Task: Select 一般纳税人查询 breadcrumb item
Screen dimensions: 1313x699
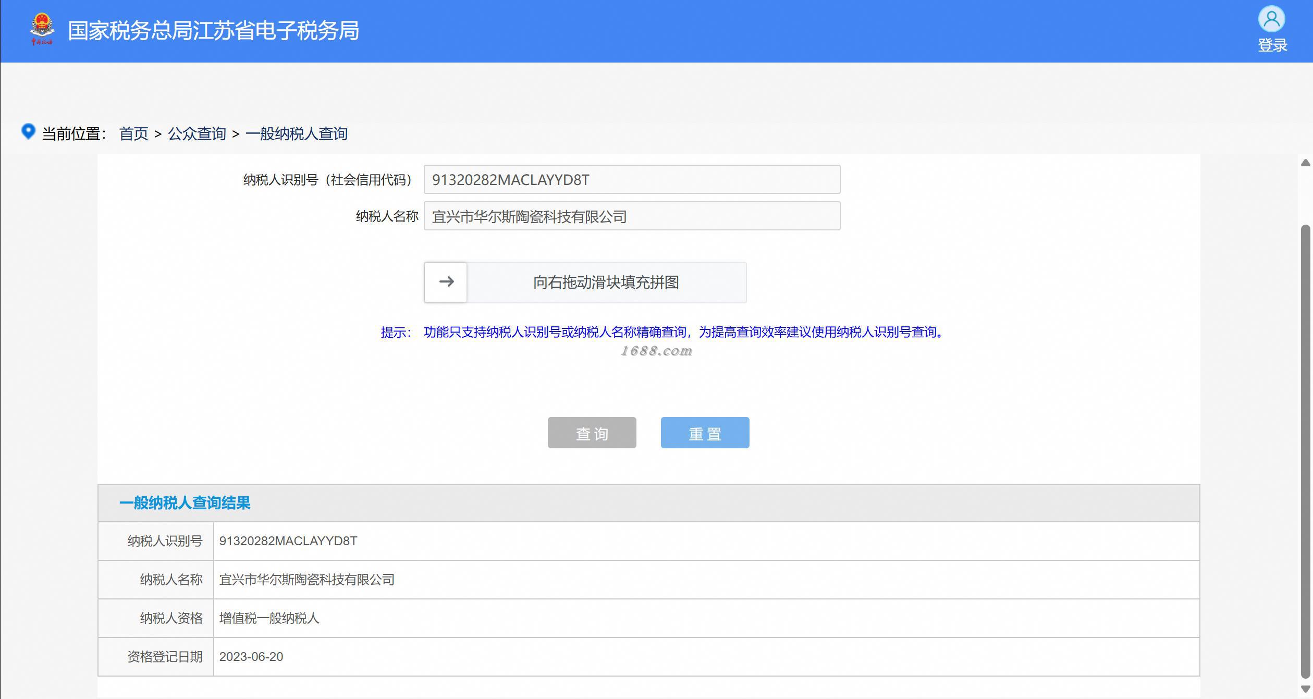Action: pyautogui.click(x=296, y=134)
